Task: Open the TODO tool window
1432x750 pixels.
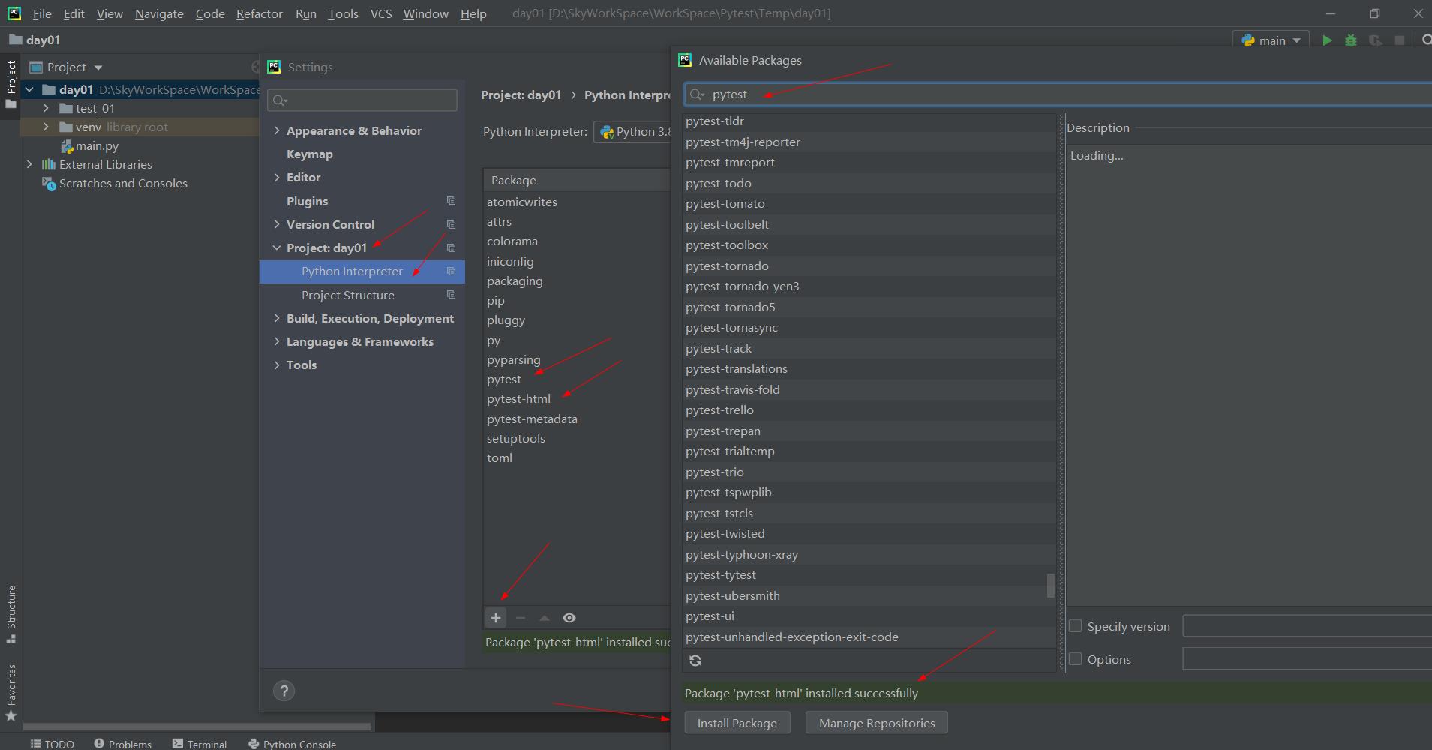Action: tap(52, 744)
